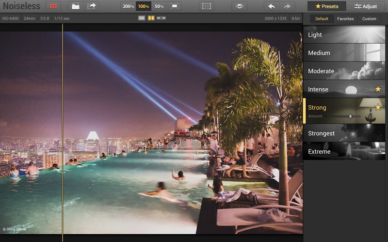Open the Default presets tab
Image resolution: width=388 pixels, height=242 pixels.
click(x=322, y=19)
